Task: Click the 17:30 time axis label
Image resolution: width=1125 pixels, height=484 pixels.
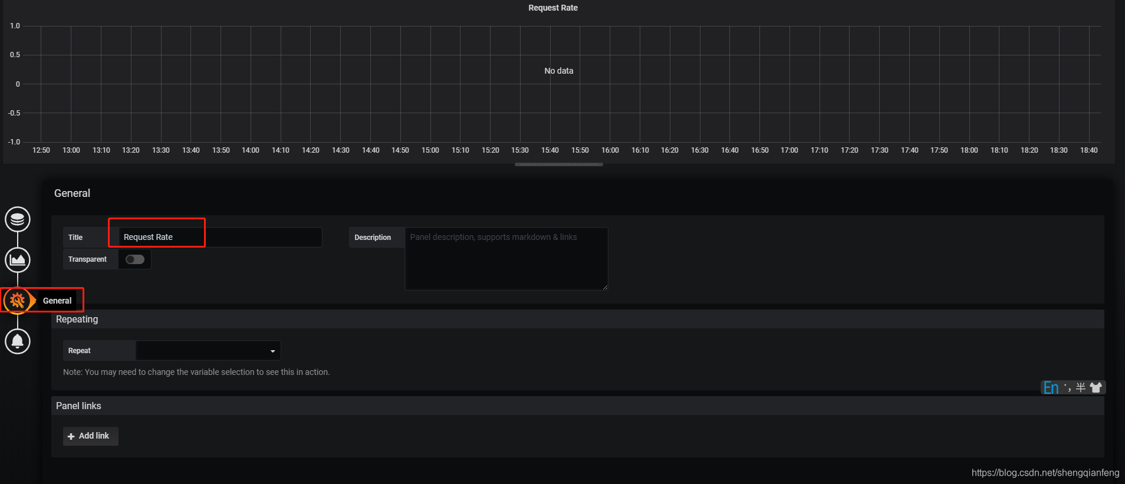Action: point(880,150)
